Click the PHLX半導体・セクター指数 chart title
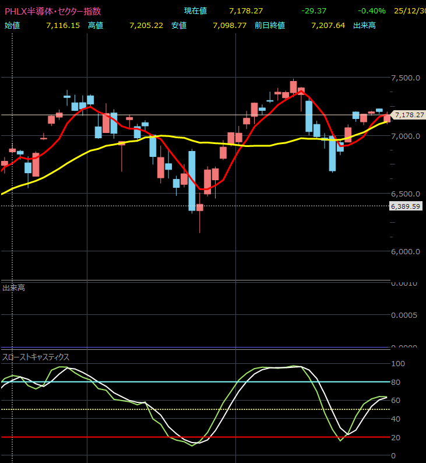 tap(52, 11)
